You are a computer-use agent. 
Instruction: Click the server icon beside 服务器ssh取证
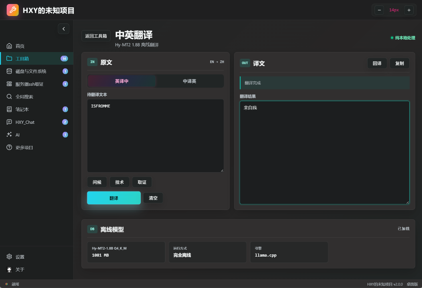point(9,84)
